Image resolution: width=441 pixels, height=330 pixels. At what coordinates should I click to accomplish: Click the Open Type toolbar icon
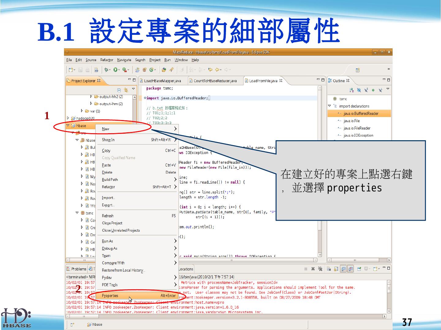click(164, 70)
